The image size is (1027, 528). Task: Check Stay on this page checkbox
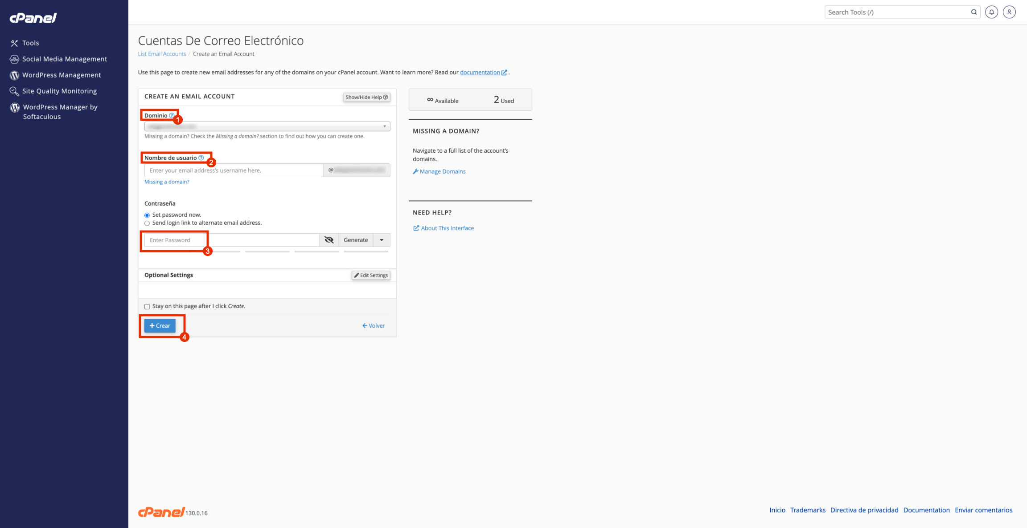coord(147,306)
